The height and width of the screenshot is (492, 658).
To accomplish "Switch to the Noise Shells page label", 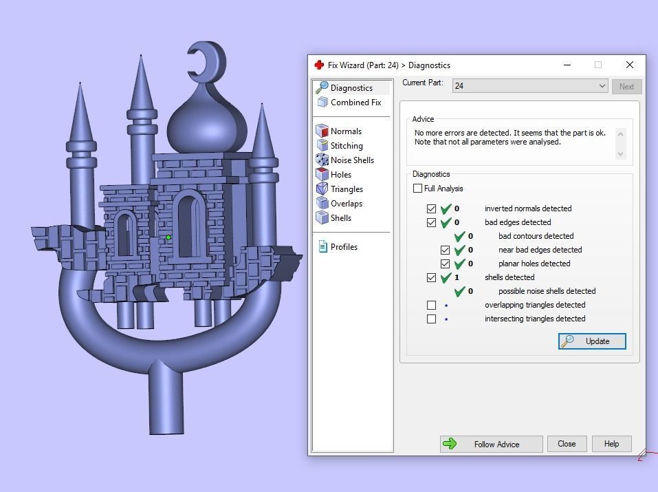I will [x=352, y=160].
